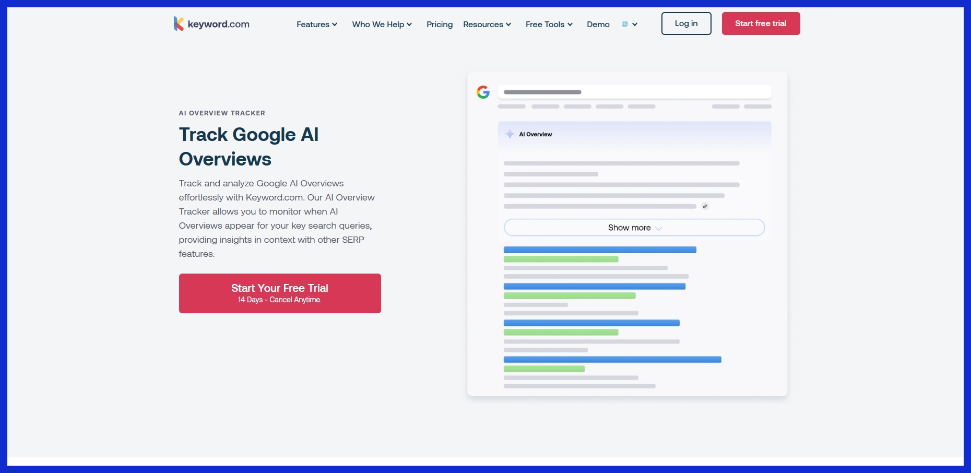Viewport: 971px width, 473px height.
Task: Click the search bar in the Google mockup
Action: 634,92
